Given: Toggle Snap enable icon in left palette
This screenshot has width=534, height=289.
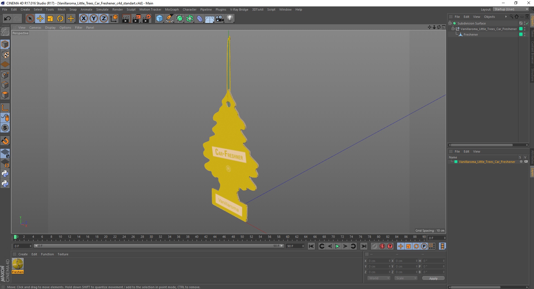Looking at the screenshot, I should (5, 128).
